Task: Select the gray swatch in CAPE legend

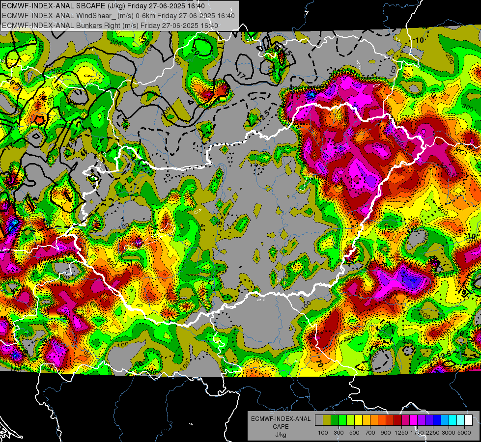Action: click(319, 420)
